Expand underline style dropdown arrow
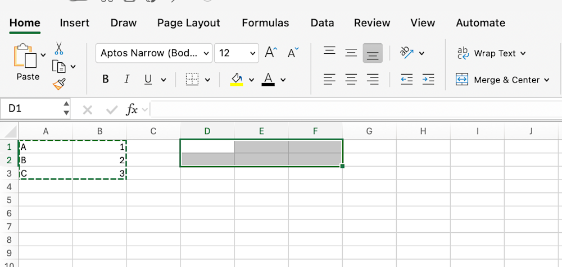The width and height of the screenshot is (562, 267). (164, 80)
